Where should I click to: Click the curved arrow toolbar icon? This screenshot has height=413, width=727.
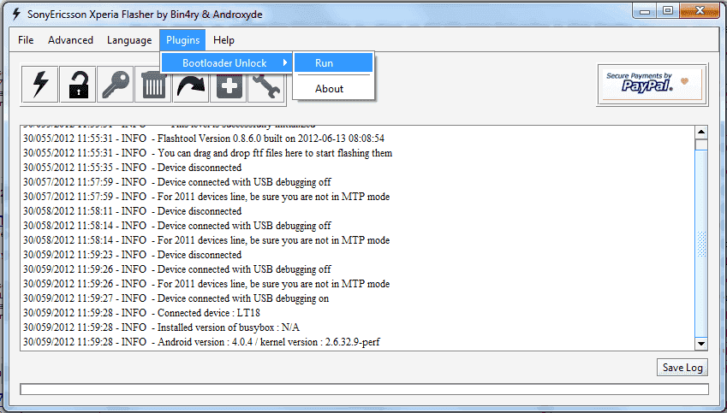pyautogui.click(x=191, y=85)
